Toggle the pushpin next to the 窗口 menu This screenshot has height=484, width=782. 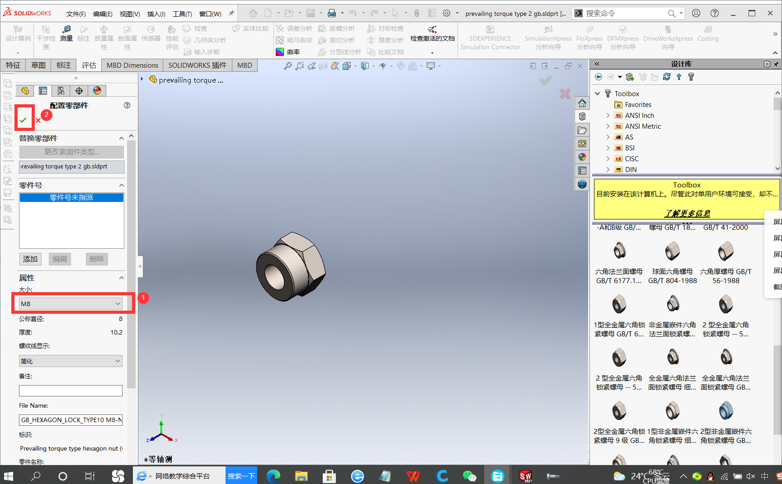pos(231,13)
